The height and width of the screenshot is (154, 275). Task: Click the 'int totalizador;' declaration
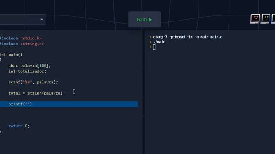coord(27,71)
